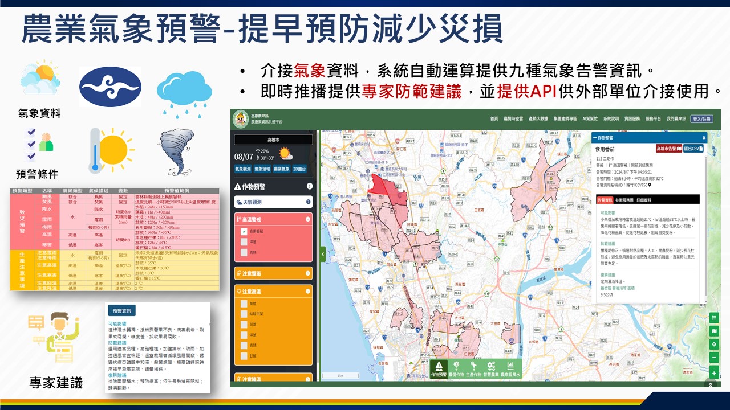
Task: Select the 農情作物 icon in bottom toolbar
Action: coord(456,368)
